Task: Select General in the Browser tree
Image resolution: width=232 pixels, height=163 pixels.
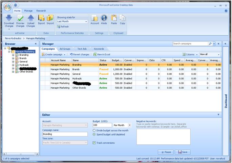Action: [23, 61]
